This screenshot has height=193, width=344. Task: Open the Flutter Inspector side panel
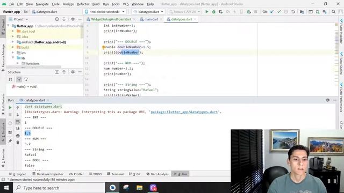click(341, 31)
